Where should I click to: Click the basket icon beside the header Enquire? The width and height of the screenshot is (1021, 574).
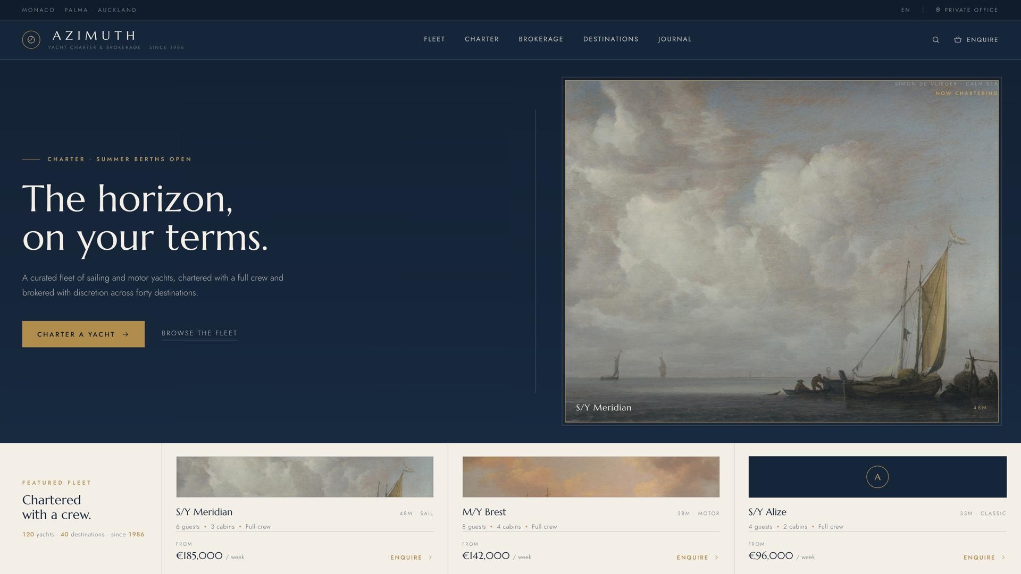coord(957,39)
